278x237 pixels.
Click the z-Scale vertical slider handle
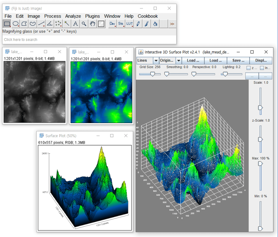tap(260, 140)
